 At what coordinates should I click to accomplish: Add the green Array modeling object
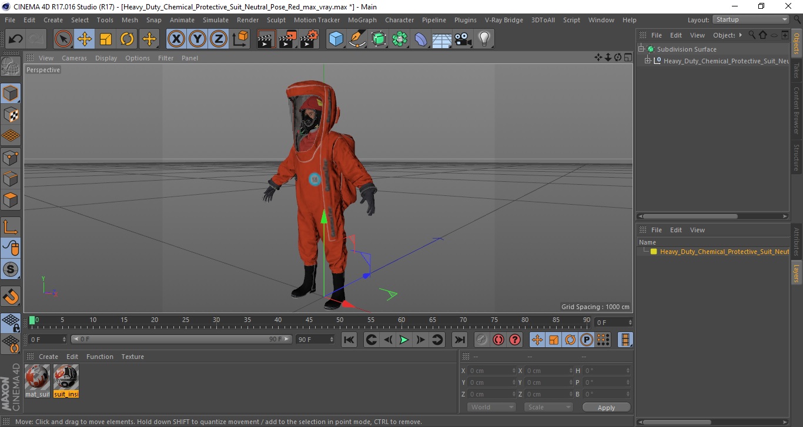click(400, 39)
